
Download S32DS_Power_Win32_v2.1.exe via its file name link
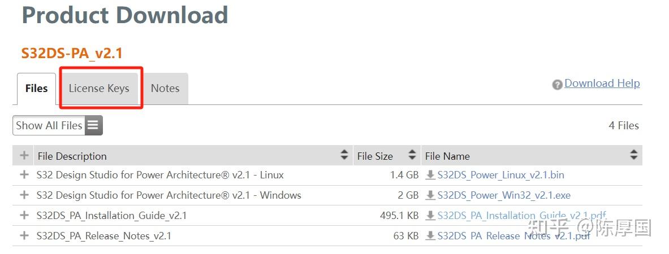tap(504, 195)
